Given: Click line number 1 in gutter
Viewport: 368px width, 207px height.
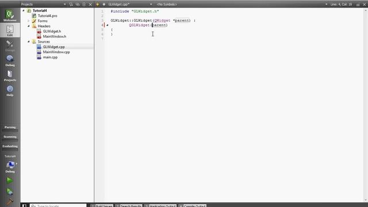Looking at the screenshot, I should [x=102, y=11].
